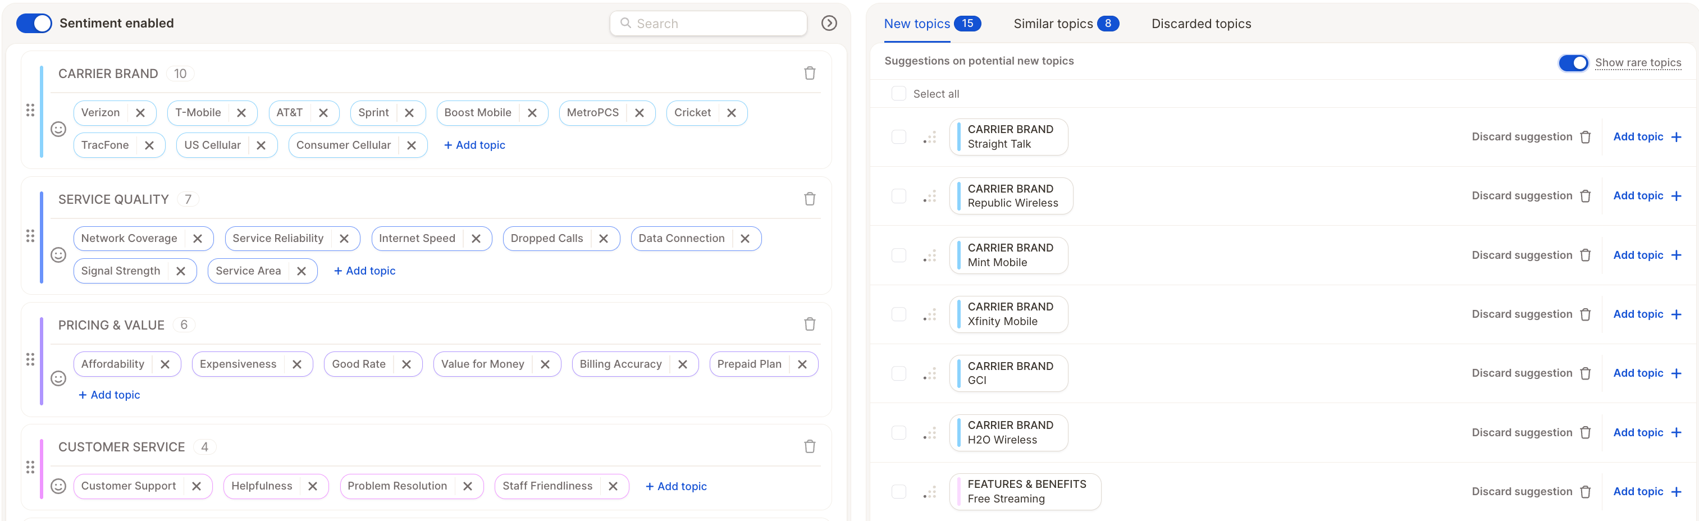Check the GCI suggestion checkbox
The image size is (1699, 521).
click(x=898, y=373)
